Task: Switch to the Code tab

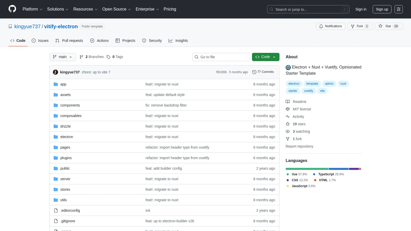Action: [18, 41]
